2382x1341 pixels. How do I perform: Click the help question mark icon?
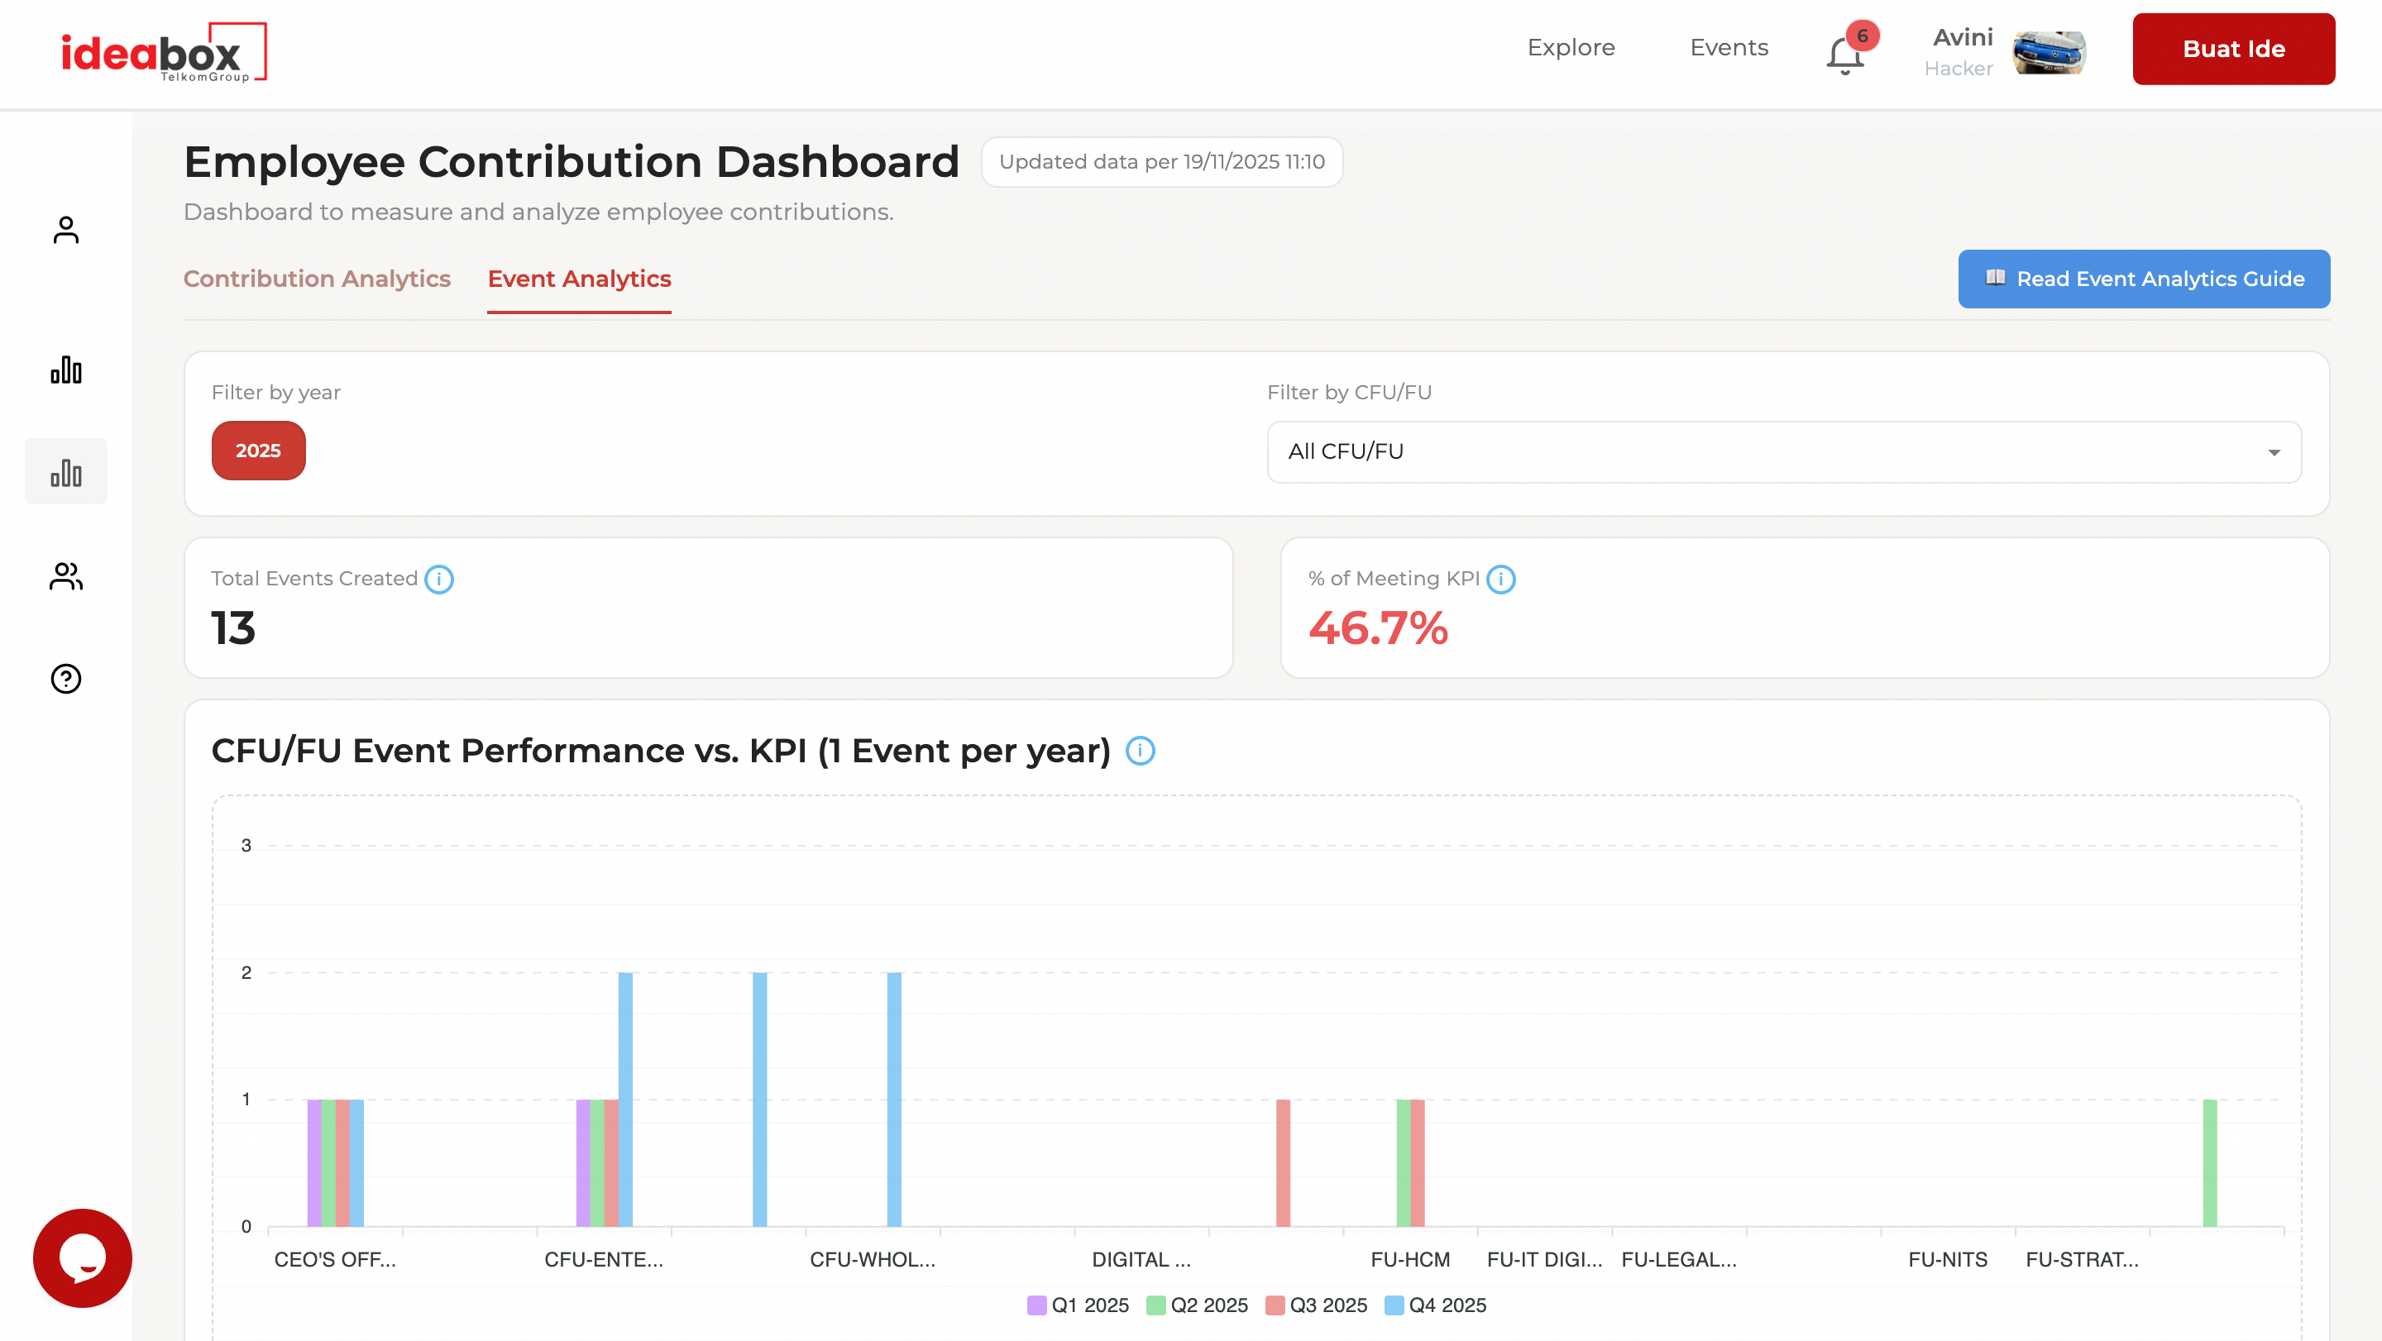(65, 679)
